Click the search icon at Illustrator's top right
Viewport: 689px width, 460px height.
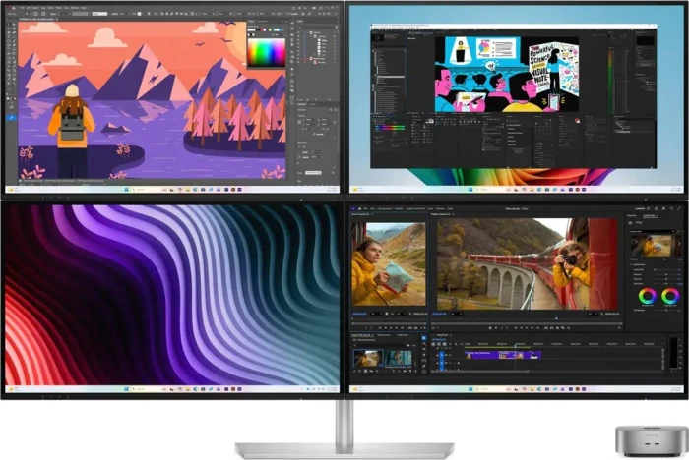304,8
